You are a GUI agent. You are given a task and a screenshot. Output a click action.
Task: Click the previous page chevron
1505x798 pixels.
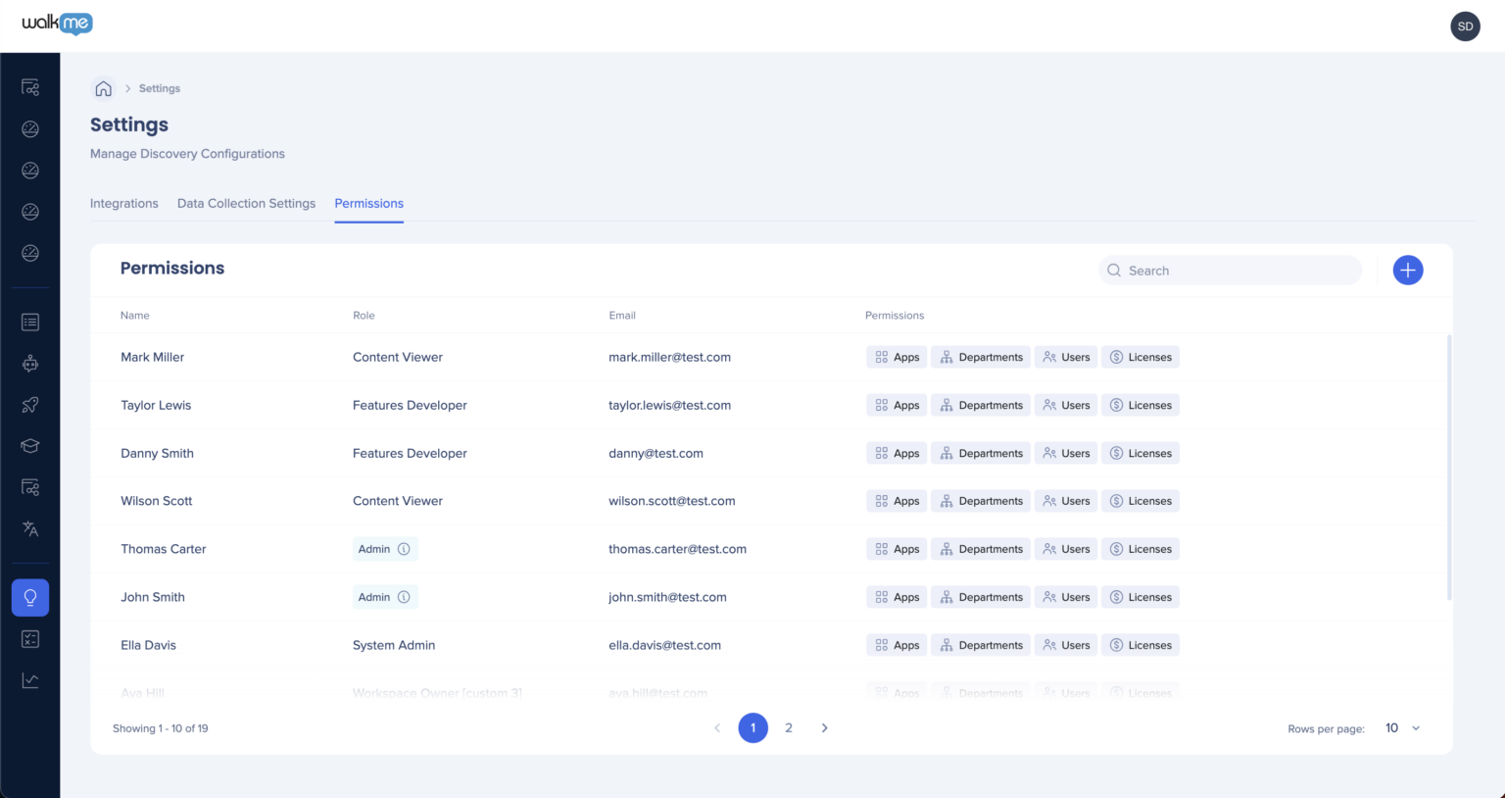click(717, 727)
